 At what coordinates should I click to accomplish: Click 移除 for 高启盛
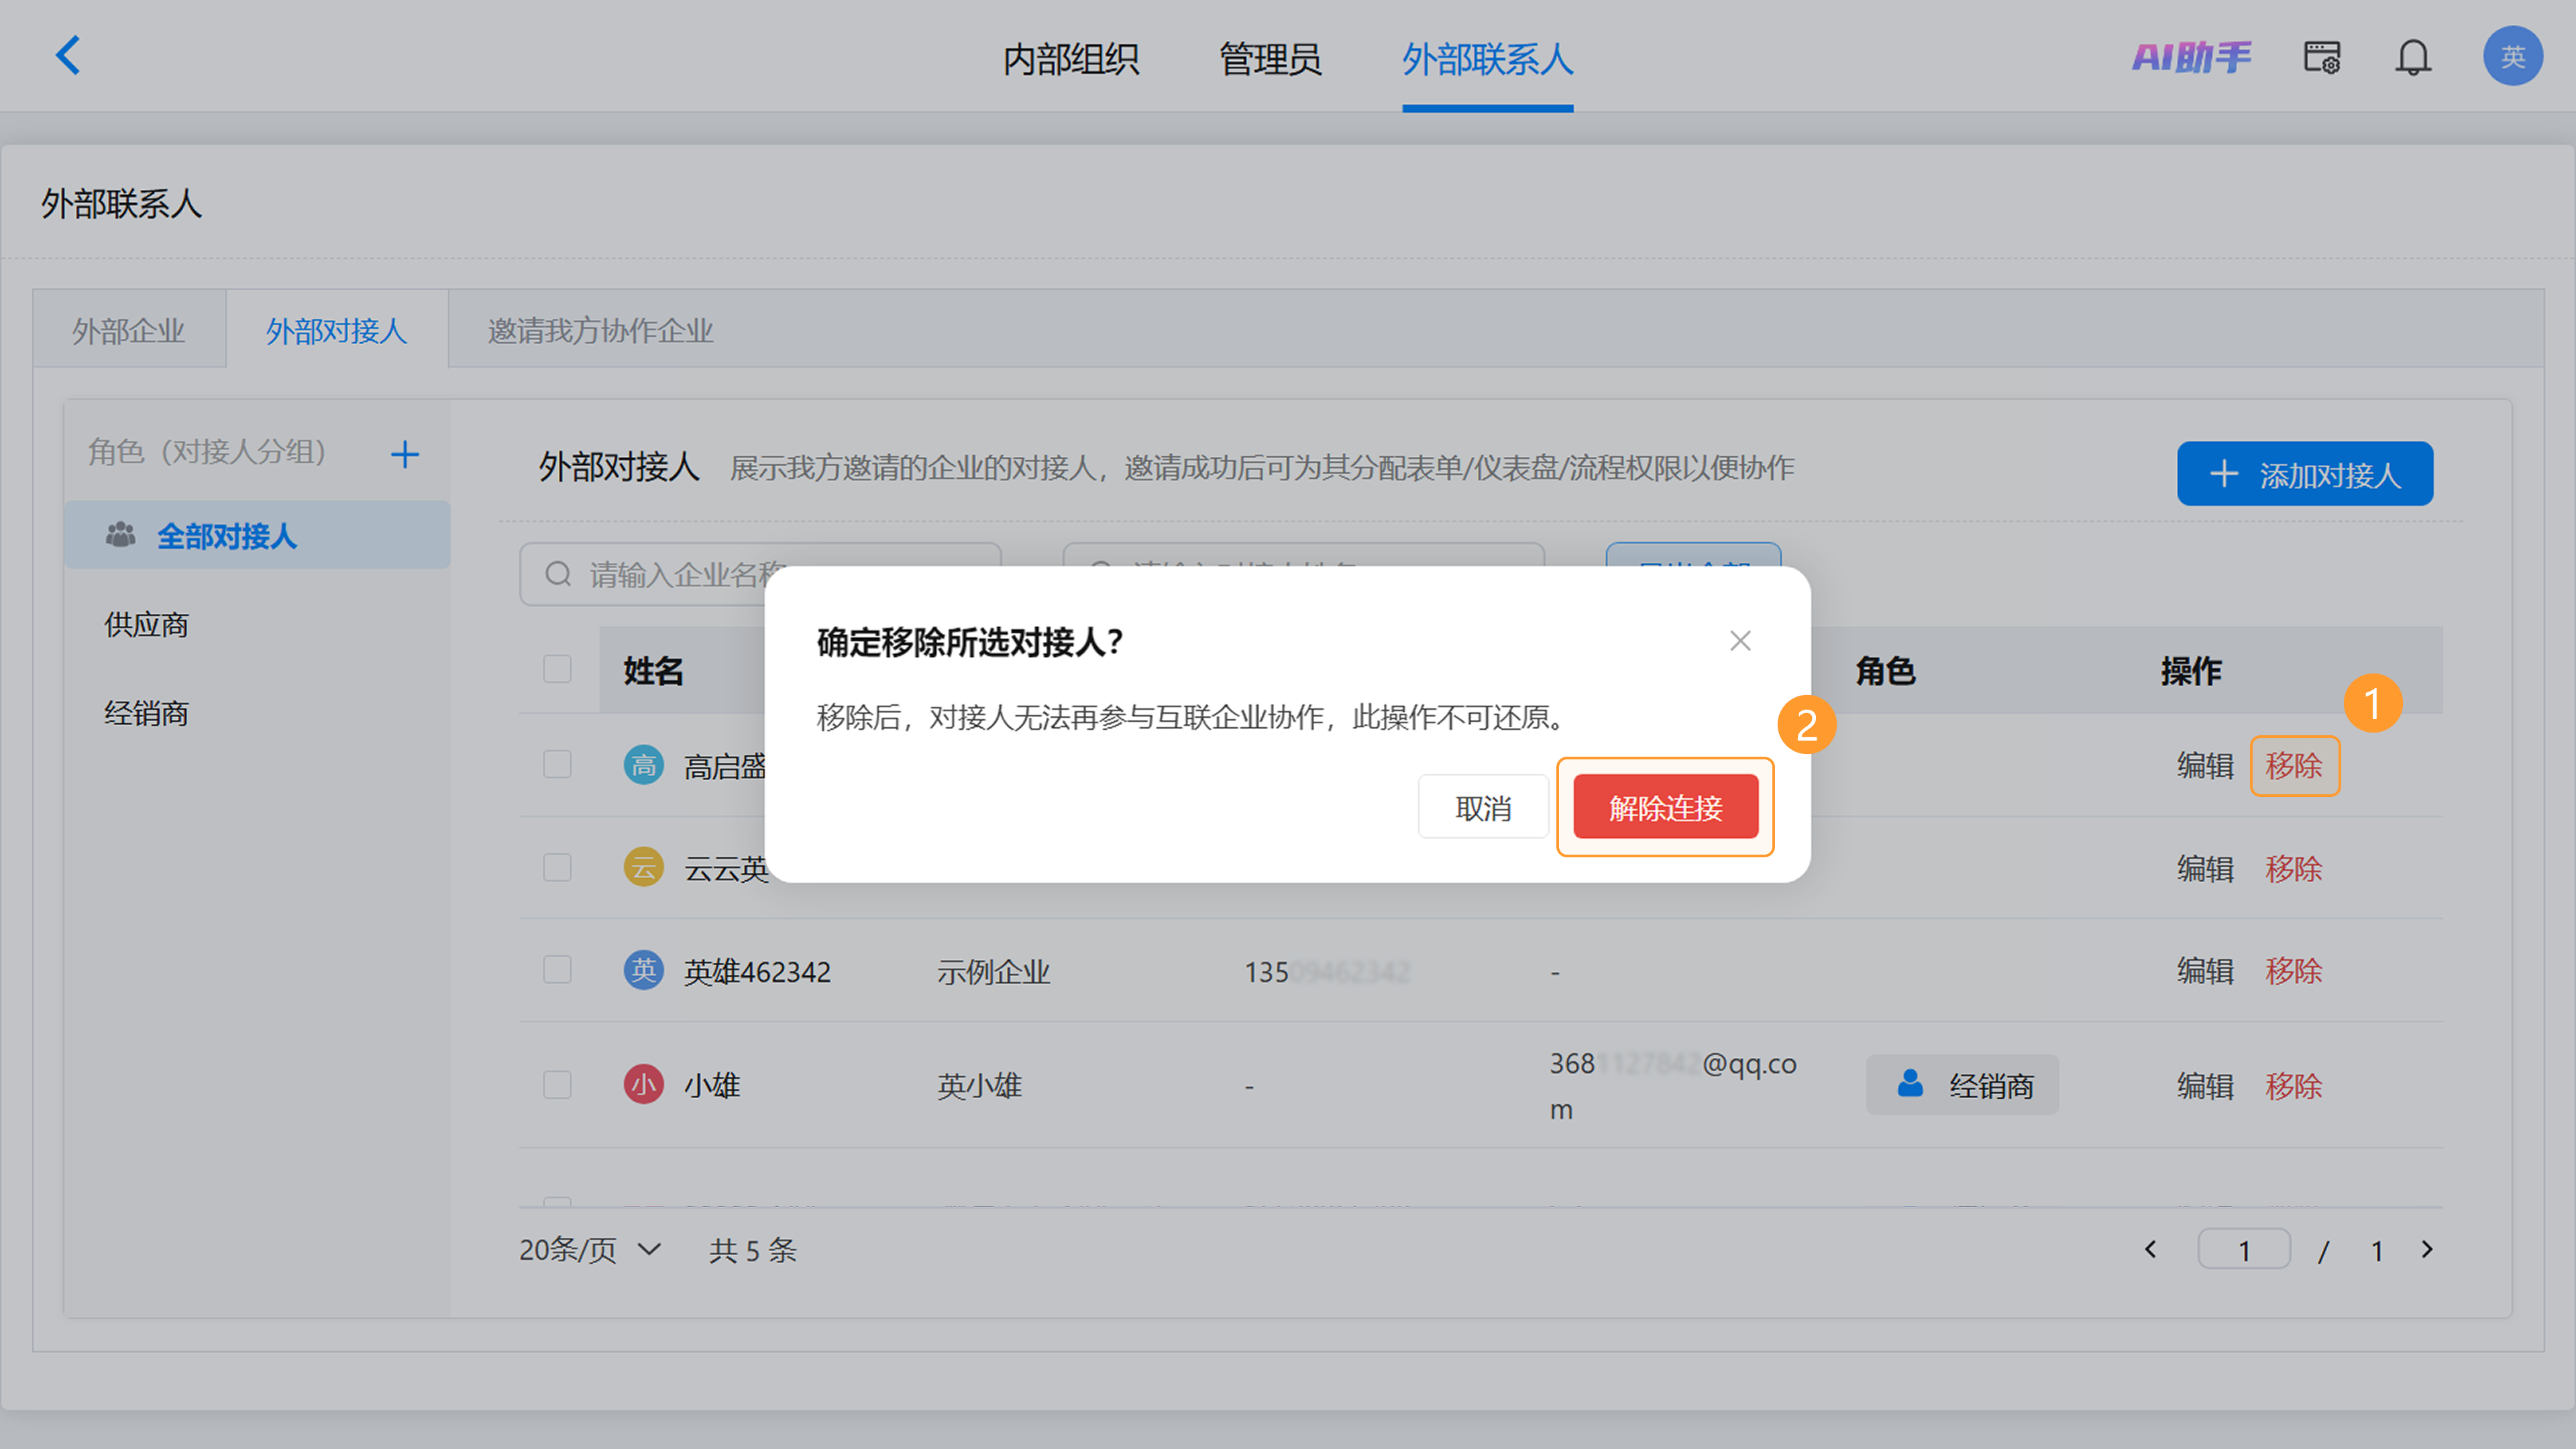pos(2294,766)
